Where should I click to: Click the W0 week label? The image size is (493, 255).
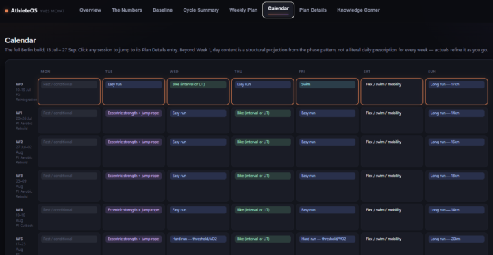pyautogui.click(x=19, y=85)
